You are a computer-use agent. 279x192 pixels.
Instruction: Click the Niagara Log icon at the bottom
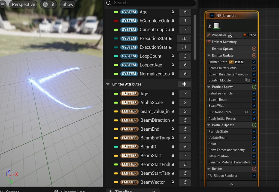click(x=56, y=191)
